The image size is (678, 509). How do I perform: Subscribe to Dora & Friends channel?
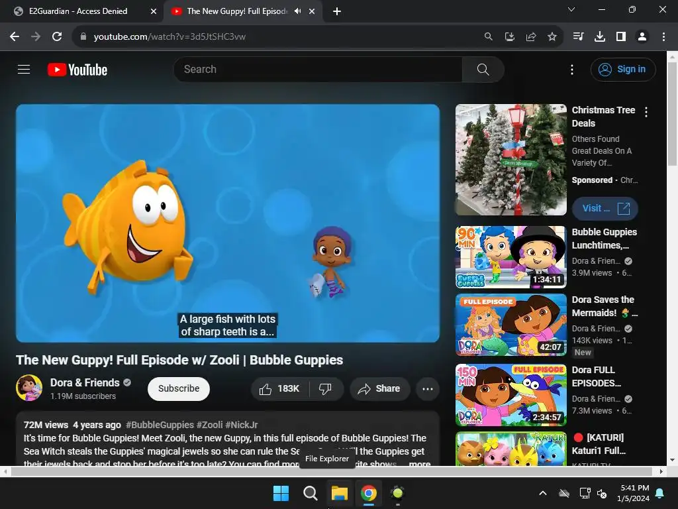tap(179, 388)
